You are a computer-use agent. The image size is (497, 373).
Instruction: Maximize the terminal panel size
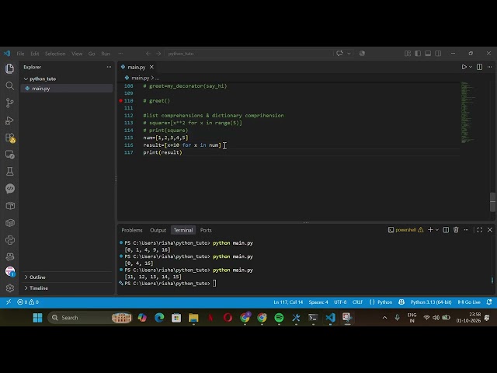[x=480, y=230]
